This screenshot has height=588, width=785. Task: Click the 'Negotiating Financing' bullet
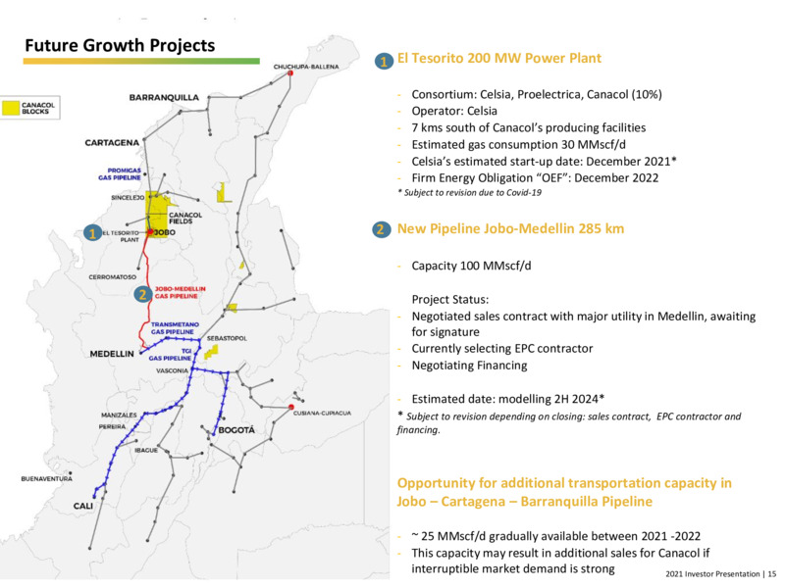click(470, 366)
